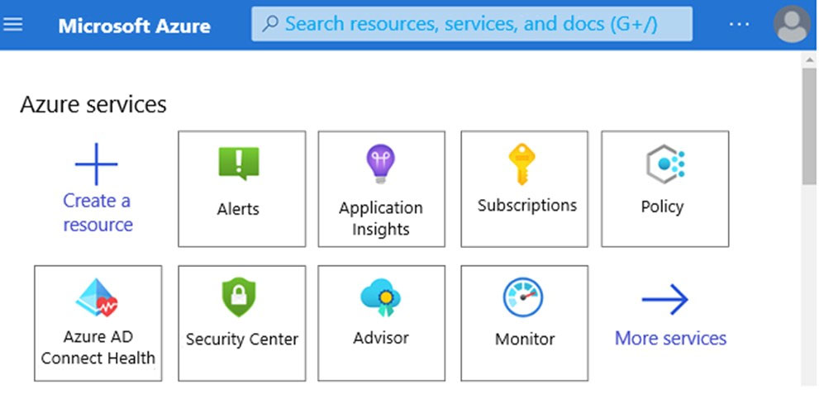Image resolution: width=819 pixels, height=418 pixels.
Task: Click the green Security Center shield icon
Action: [239, 297]
